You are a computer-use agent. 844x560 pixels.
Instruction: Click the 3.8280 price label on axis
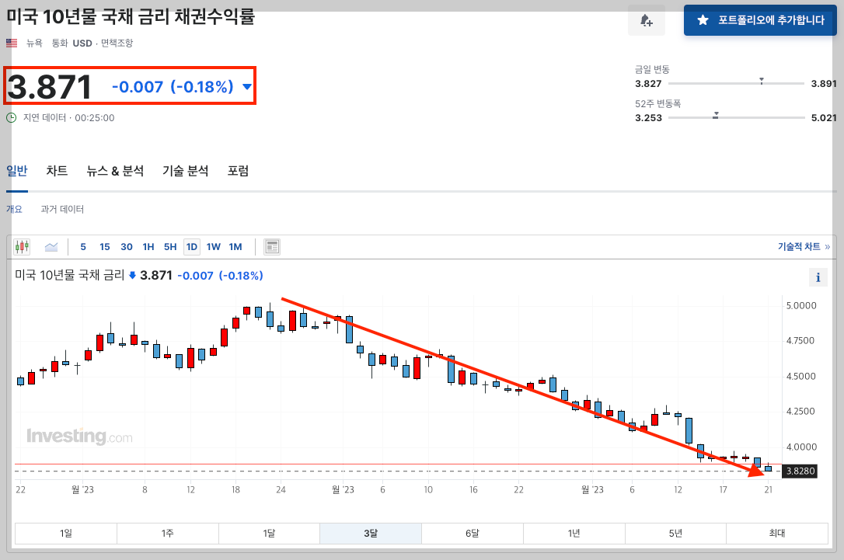tap(800, 471)
